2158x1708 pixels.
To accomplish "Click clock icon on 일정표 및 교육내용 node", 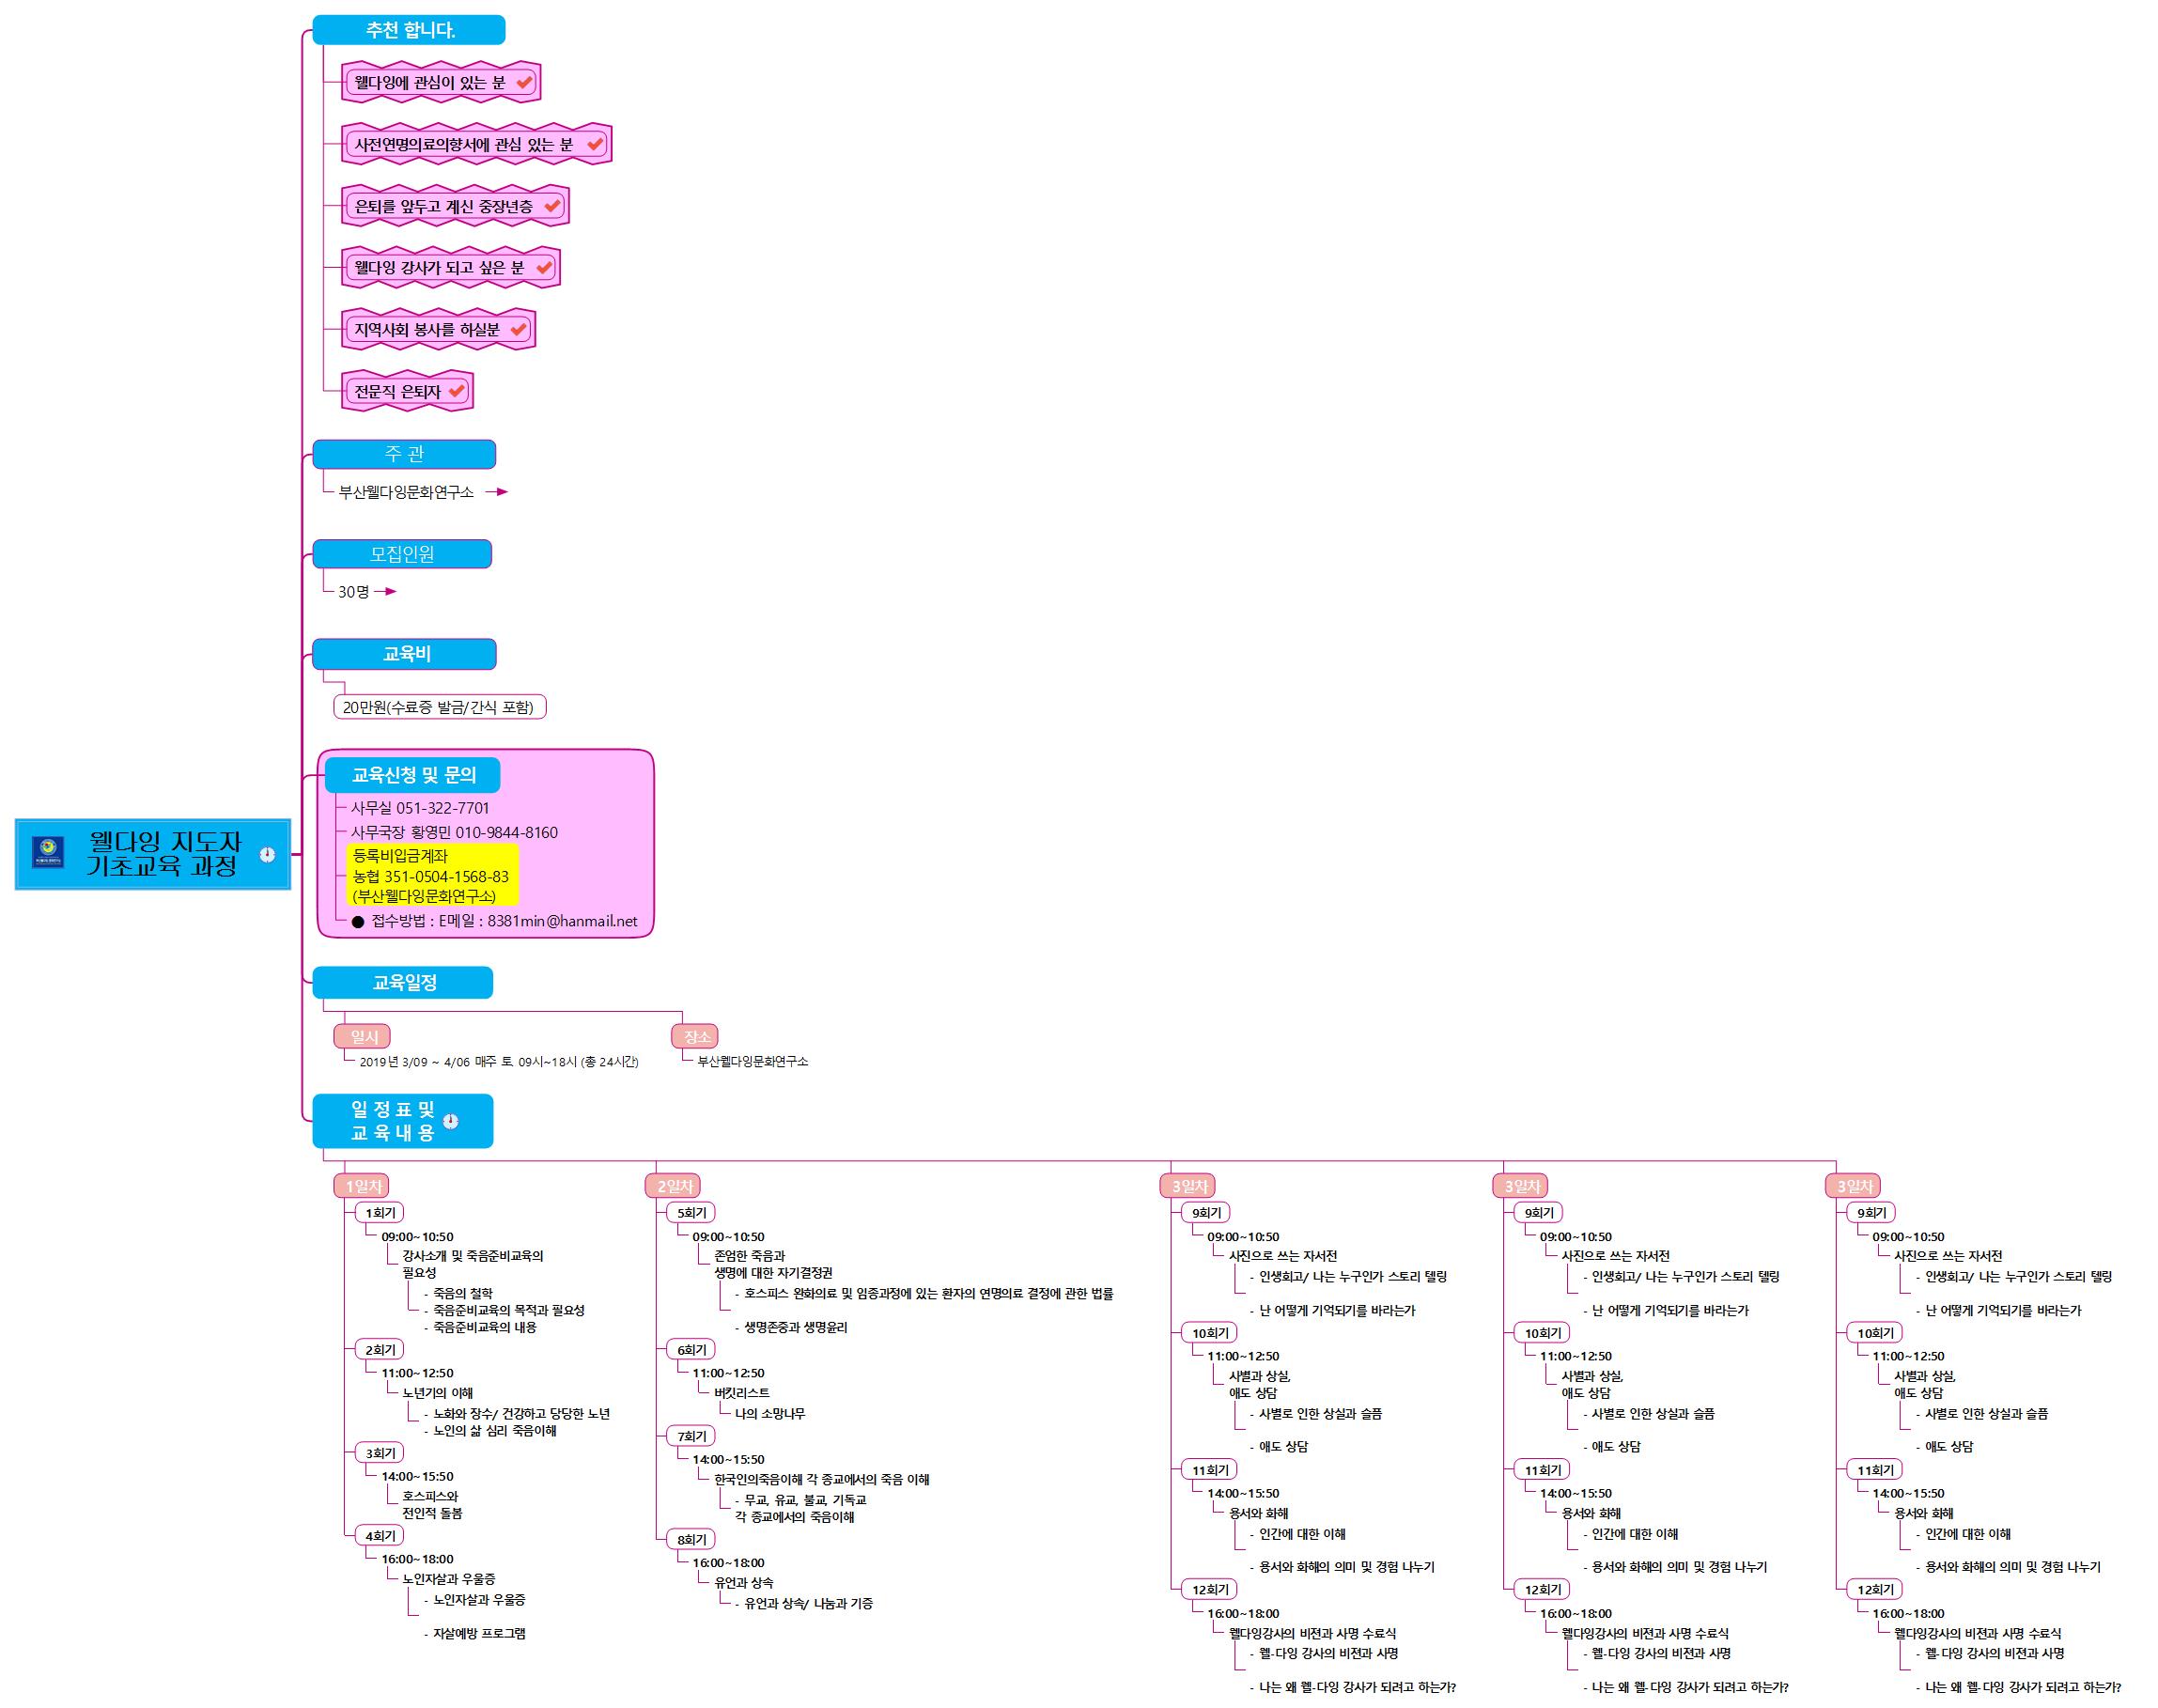I will tap(451, 1121).
